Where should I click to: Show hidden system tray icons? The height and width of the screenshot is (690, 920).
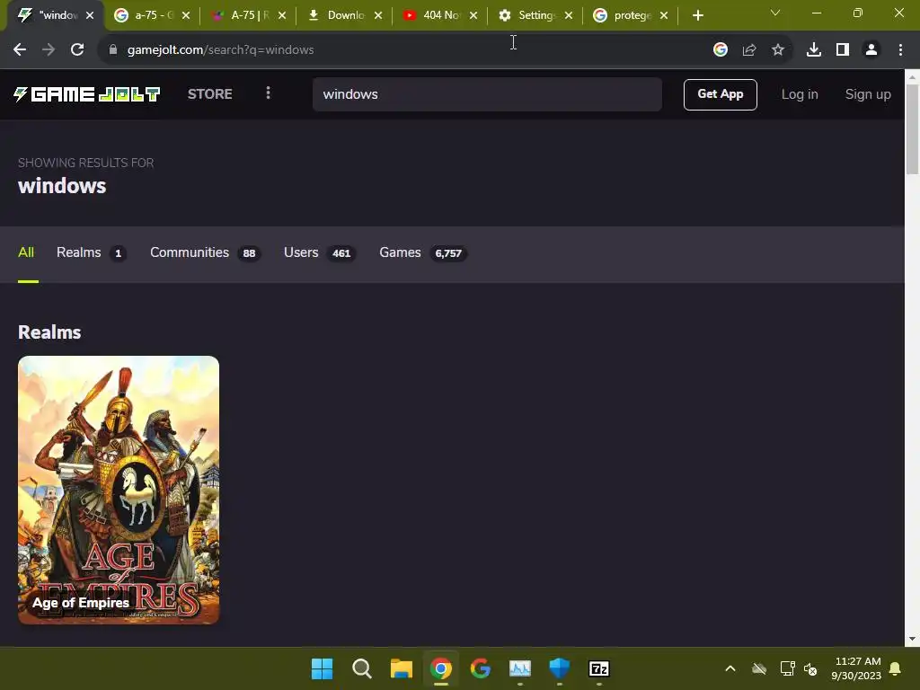730,668
